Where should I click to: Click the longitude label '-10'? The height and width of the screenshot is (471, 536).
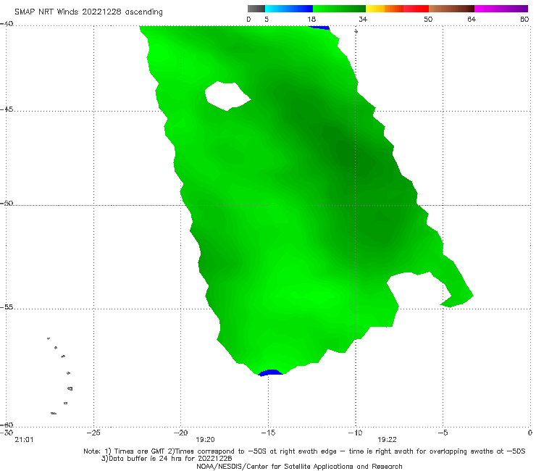pyautogui.click(x=355, y=433)
